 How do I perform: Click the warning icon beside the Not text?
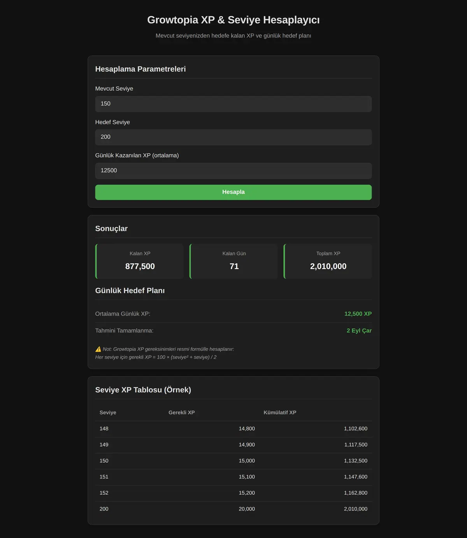98,349
